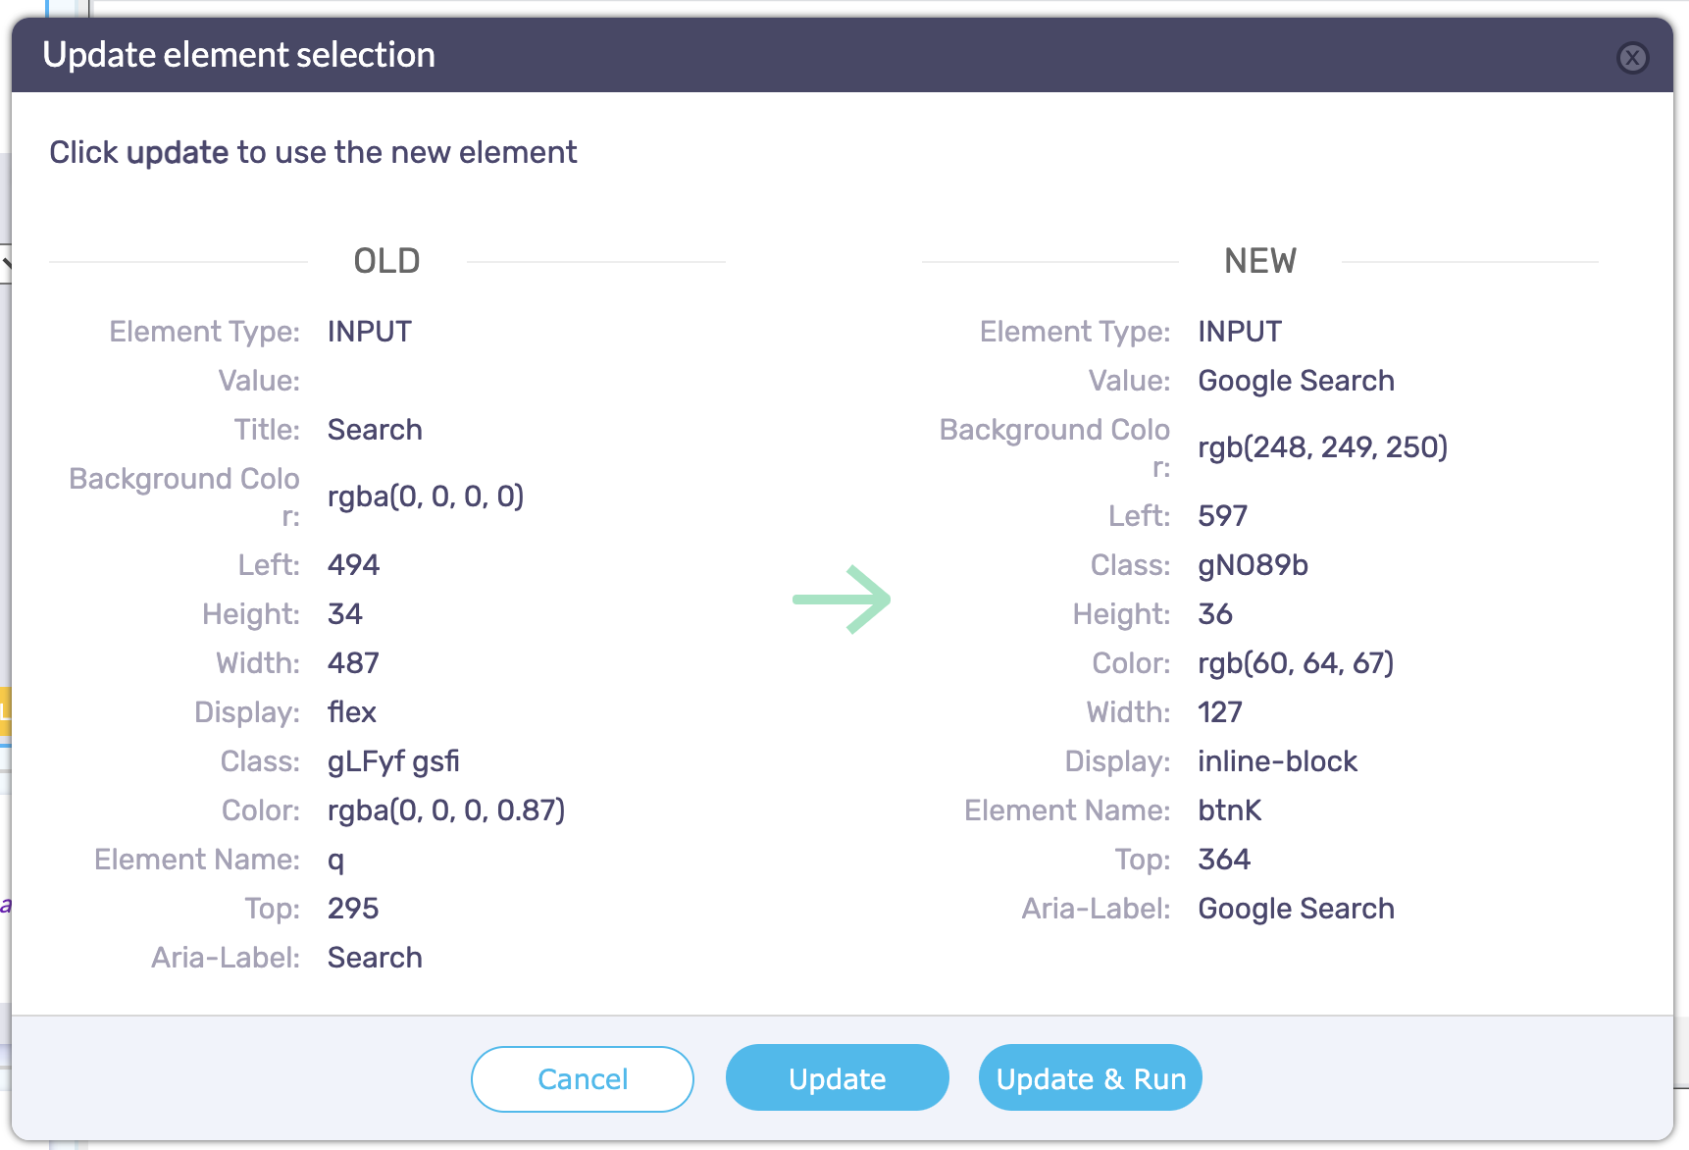The width and height of the screenshot is (1689, 1150).
Task: Click new Element Name value 'btnK'
Action: coord(1230,810)
